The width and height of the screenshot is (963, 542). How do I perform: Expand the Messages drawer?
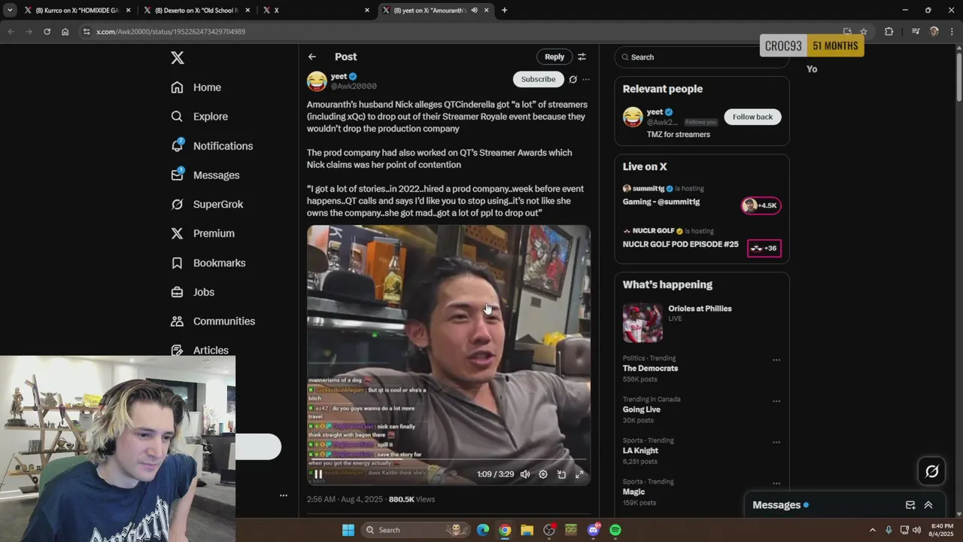tap(928, 505)
